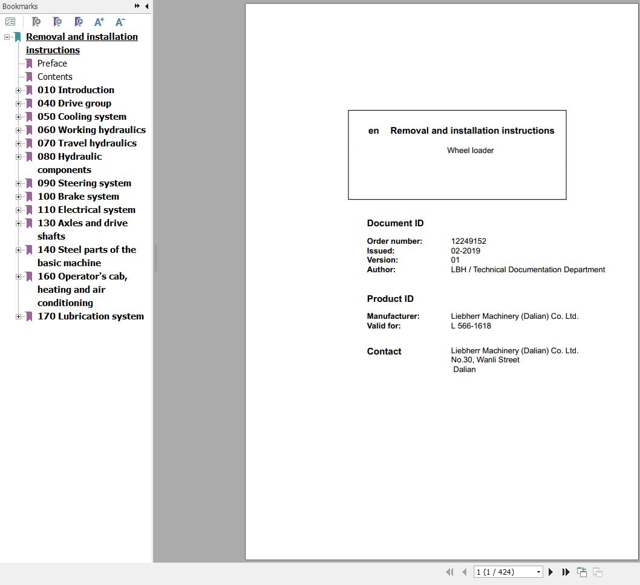Image resolution: width=640 pixels, height=585 pixels.
Task: Click the add new bookmark icon
Action: (57, 22)
